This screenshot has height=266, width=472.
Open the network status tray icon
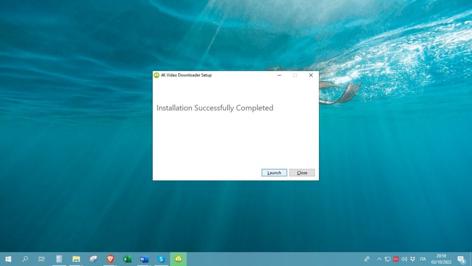pos(388,259)
